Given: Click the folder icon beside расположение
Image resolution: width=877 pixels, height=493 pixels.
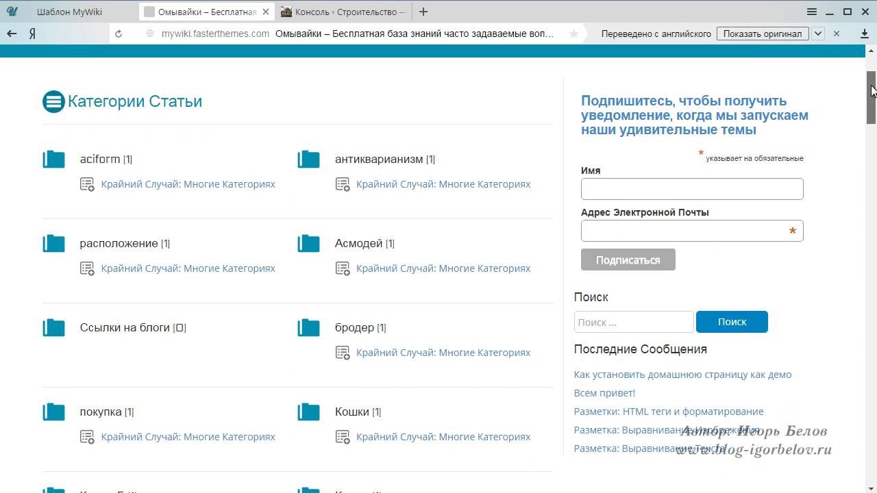Looking at the screenshot, I should pyautogui.click(x=53, y=244).
